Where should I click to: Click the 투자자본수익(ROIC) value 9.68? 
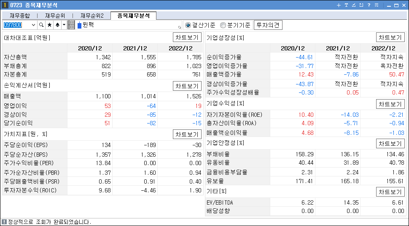(x=105, y=190)
